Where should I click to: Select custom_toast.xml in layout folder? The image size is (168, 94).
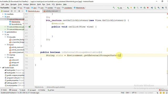[17, 52]
